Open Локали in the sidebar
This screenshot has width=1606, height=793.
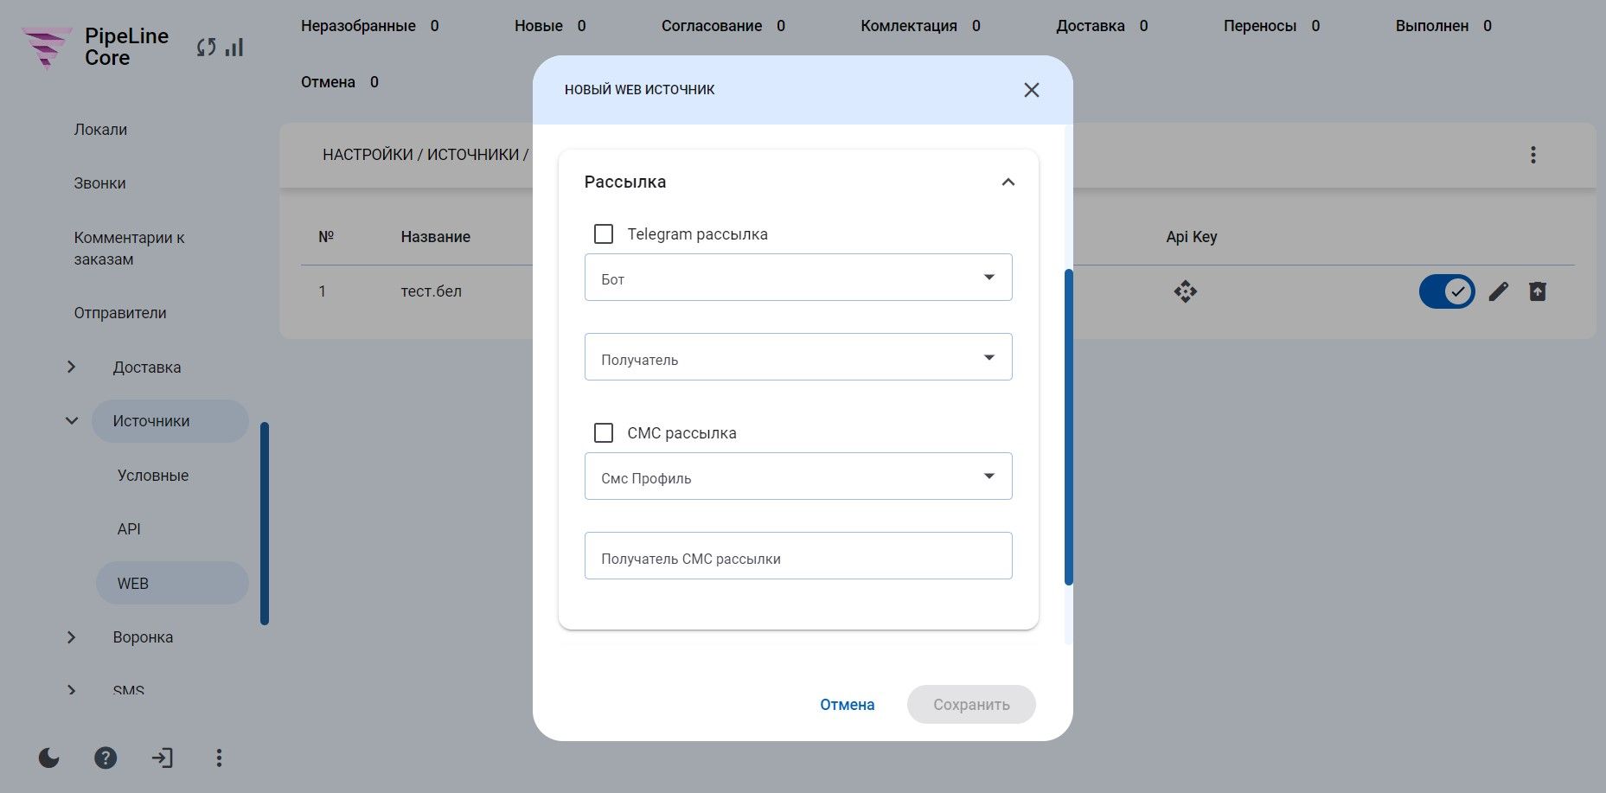coord(100,130)
